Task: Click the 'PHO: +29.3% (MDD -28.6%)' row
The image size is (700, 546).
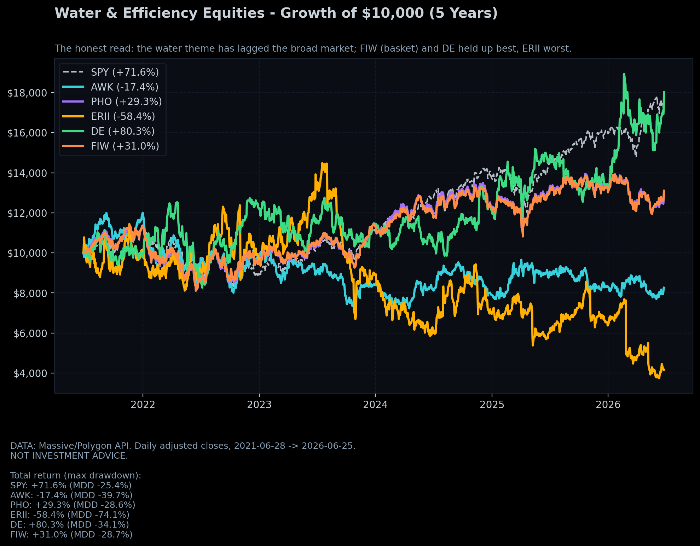Action: coord(73,505)
